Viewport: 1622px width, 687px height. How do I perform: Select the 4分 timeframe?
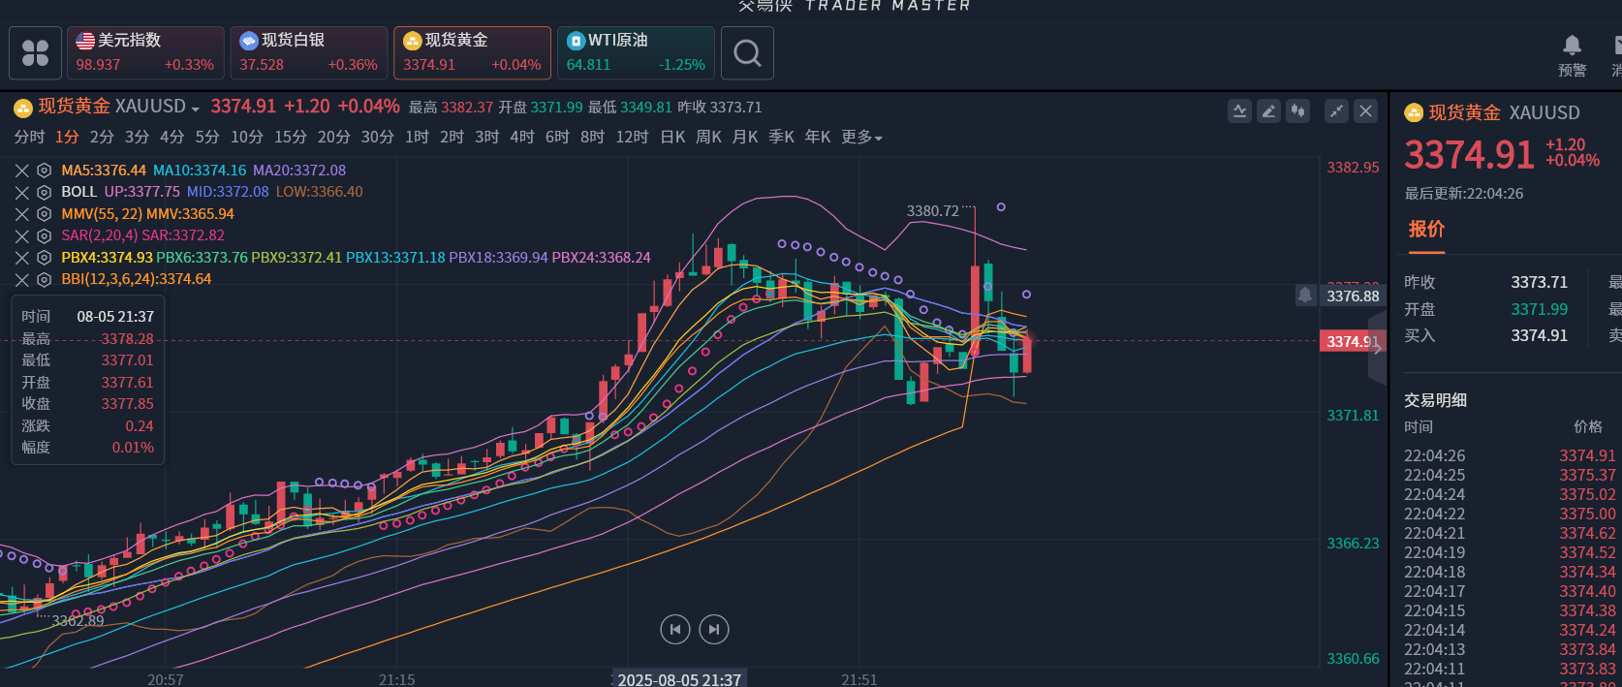click(x=172, y=138)
